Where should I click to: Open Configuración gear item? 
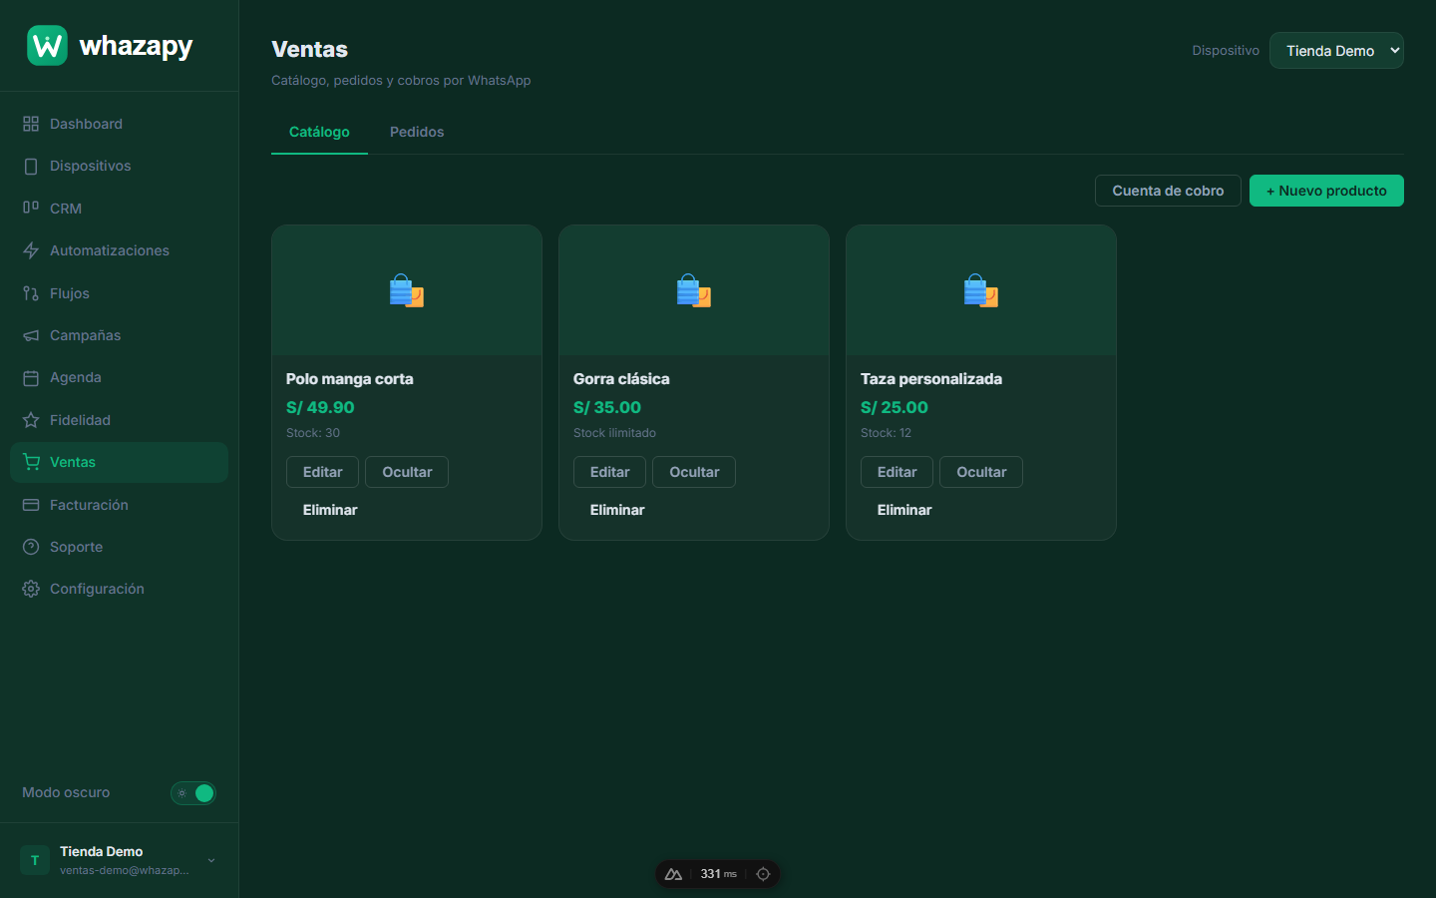pyautogui.click(x=119, y=589)
